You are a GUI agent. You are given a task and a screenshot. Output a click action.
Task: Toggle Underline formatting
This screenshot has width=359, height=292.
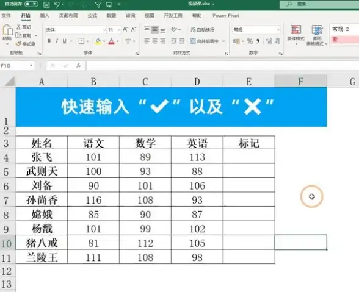[65, 41]
